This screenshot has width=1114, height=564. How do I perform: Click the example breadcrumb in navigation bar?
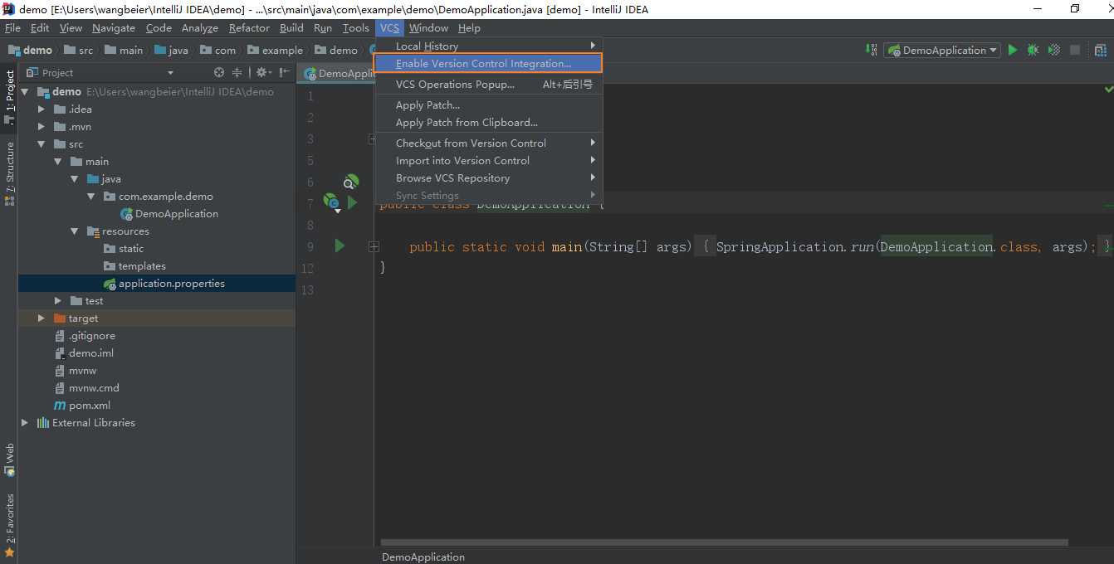[276, 51]
